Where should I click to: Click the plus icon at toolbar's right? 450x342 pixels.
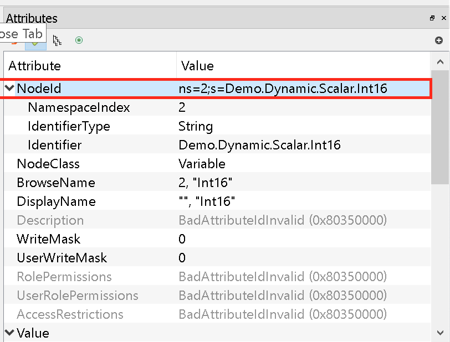tap(438, 40)
